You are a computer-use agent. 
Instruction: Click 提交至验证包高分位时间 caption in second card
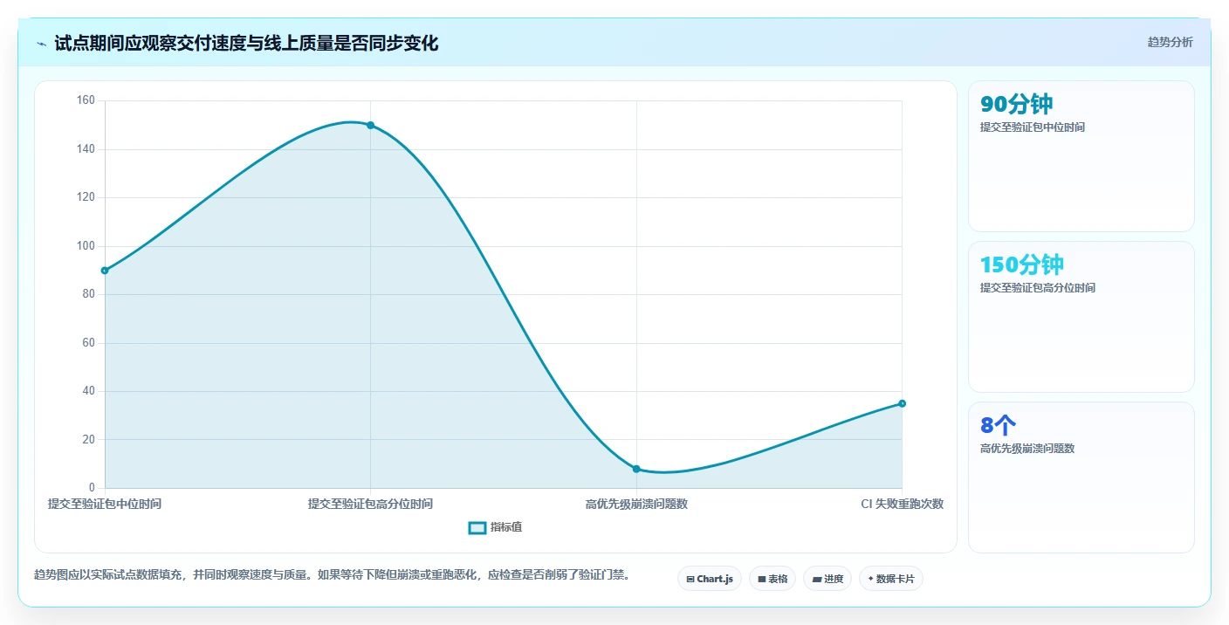pyautogui.click(x=1038, y=288)
